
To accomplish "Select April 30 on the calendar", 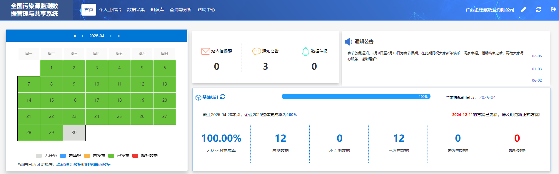I will [74, 133].
